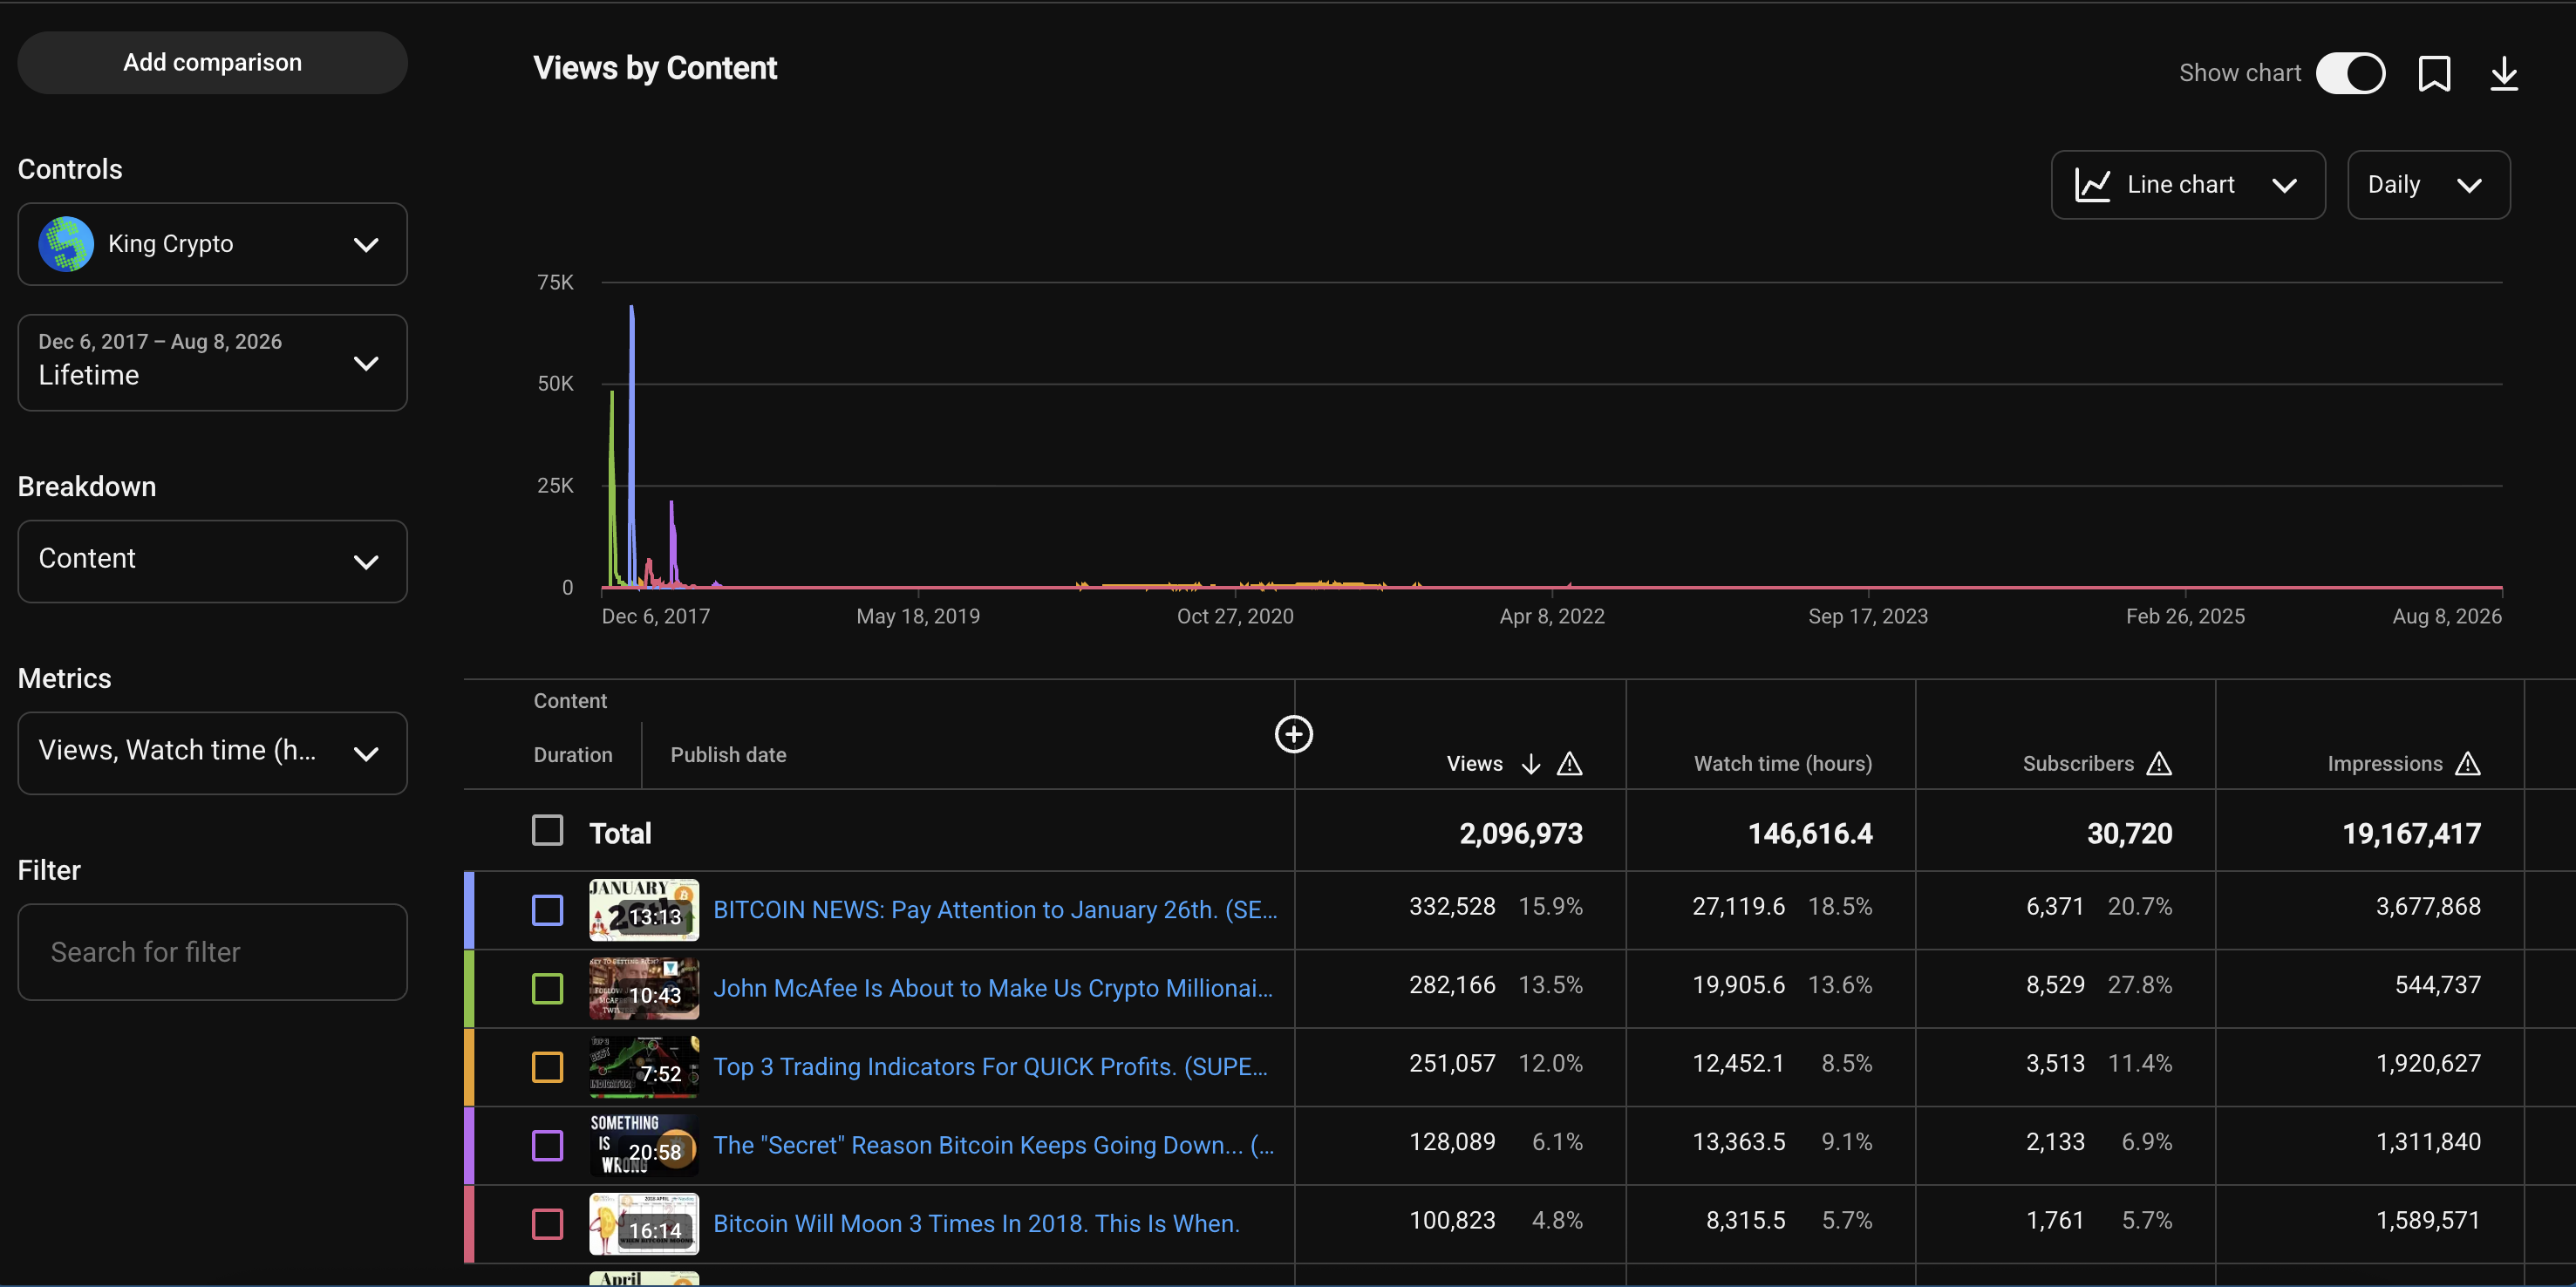Open Bitcoin Will Moon 3 Times video link
This screenshot has height=1287, width=2576.
(x=976, y=1223)
